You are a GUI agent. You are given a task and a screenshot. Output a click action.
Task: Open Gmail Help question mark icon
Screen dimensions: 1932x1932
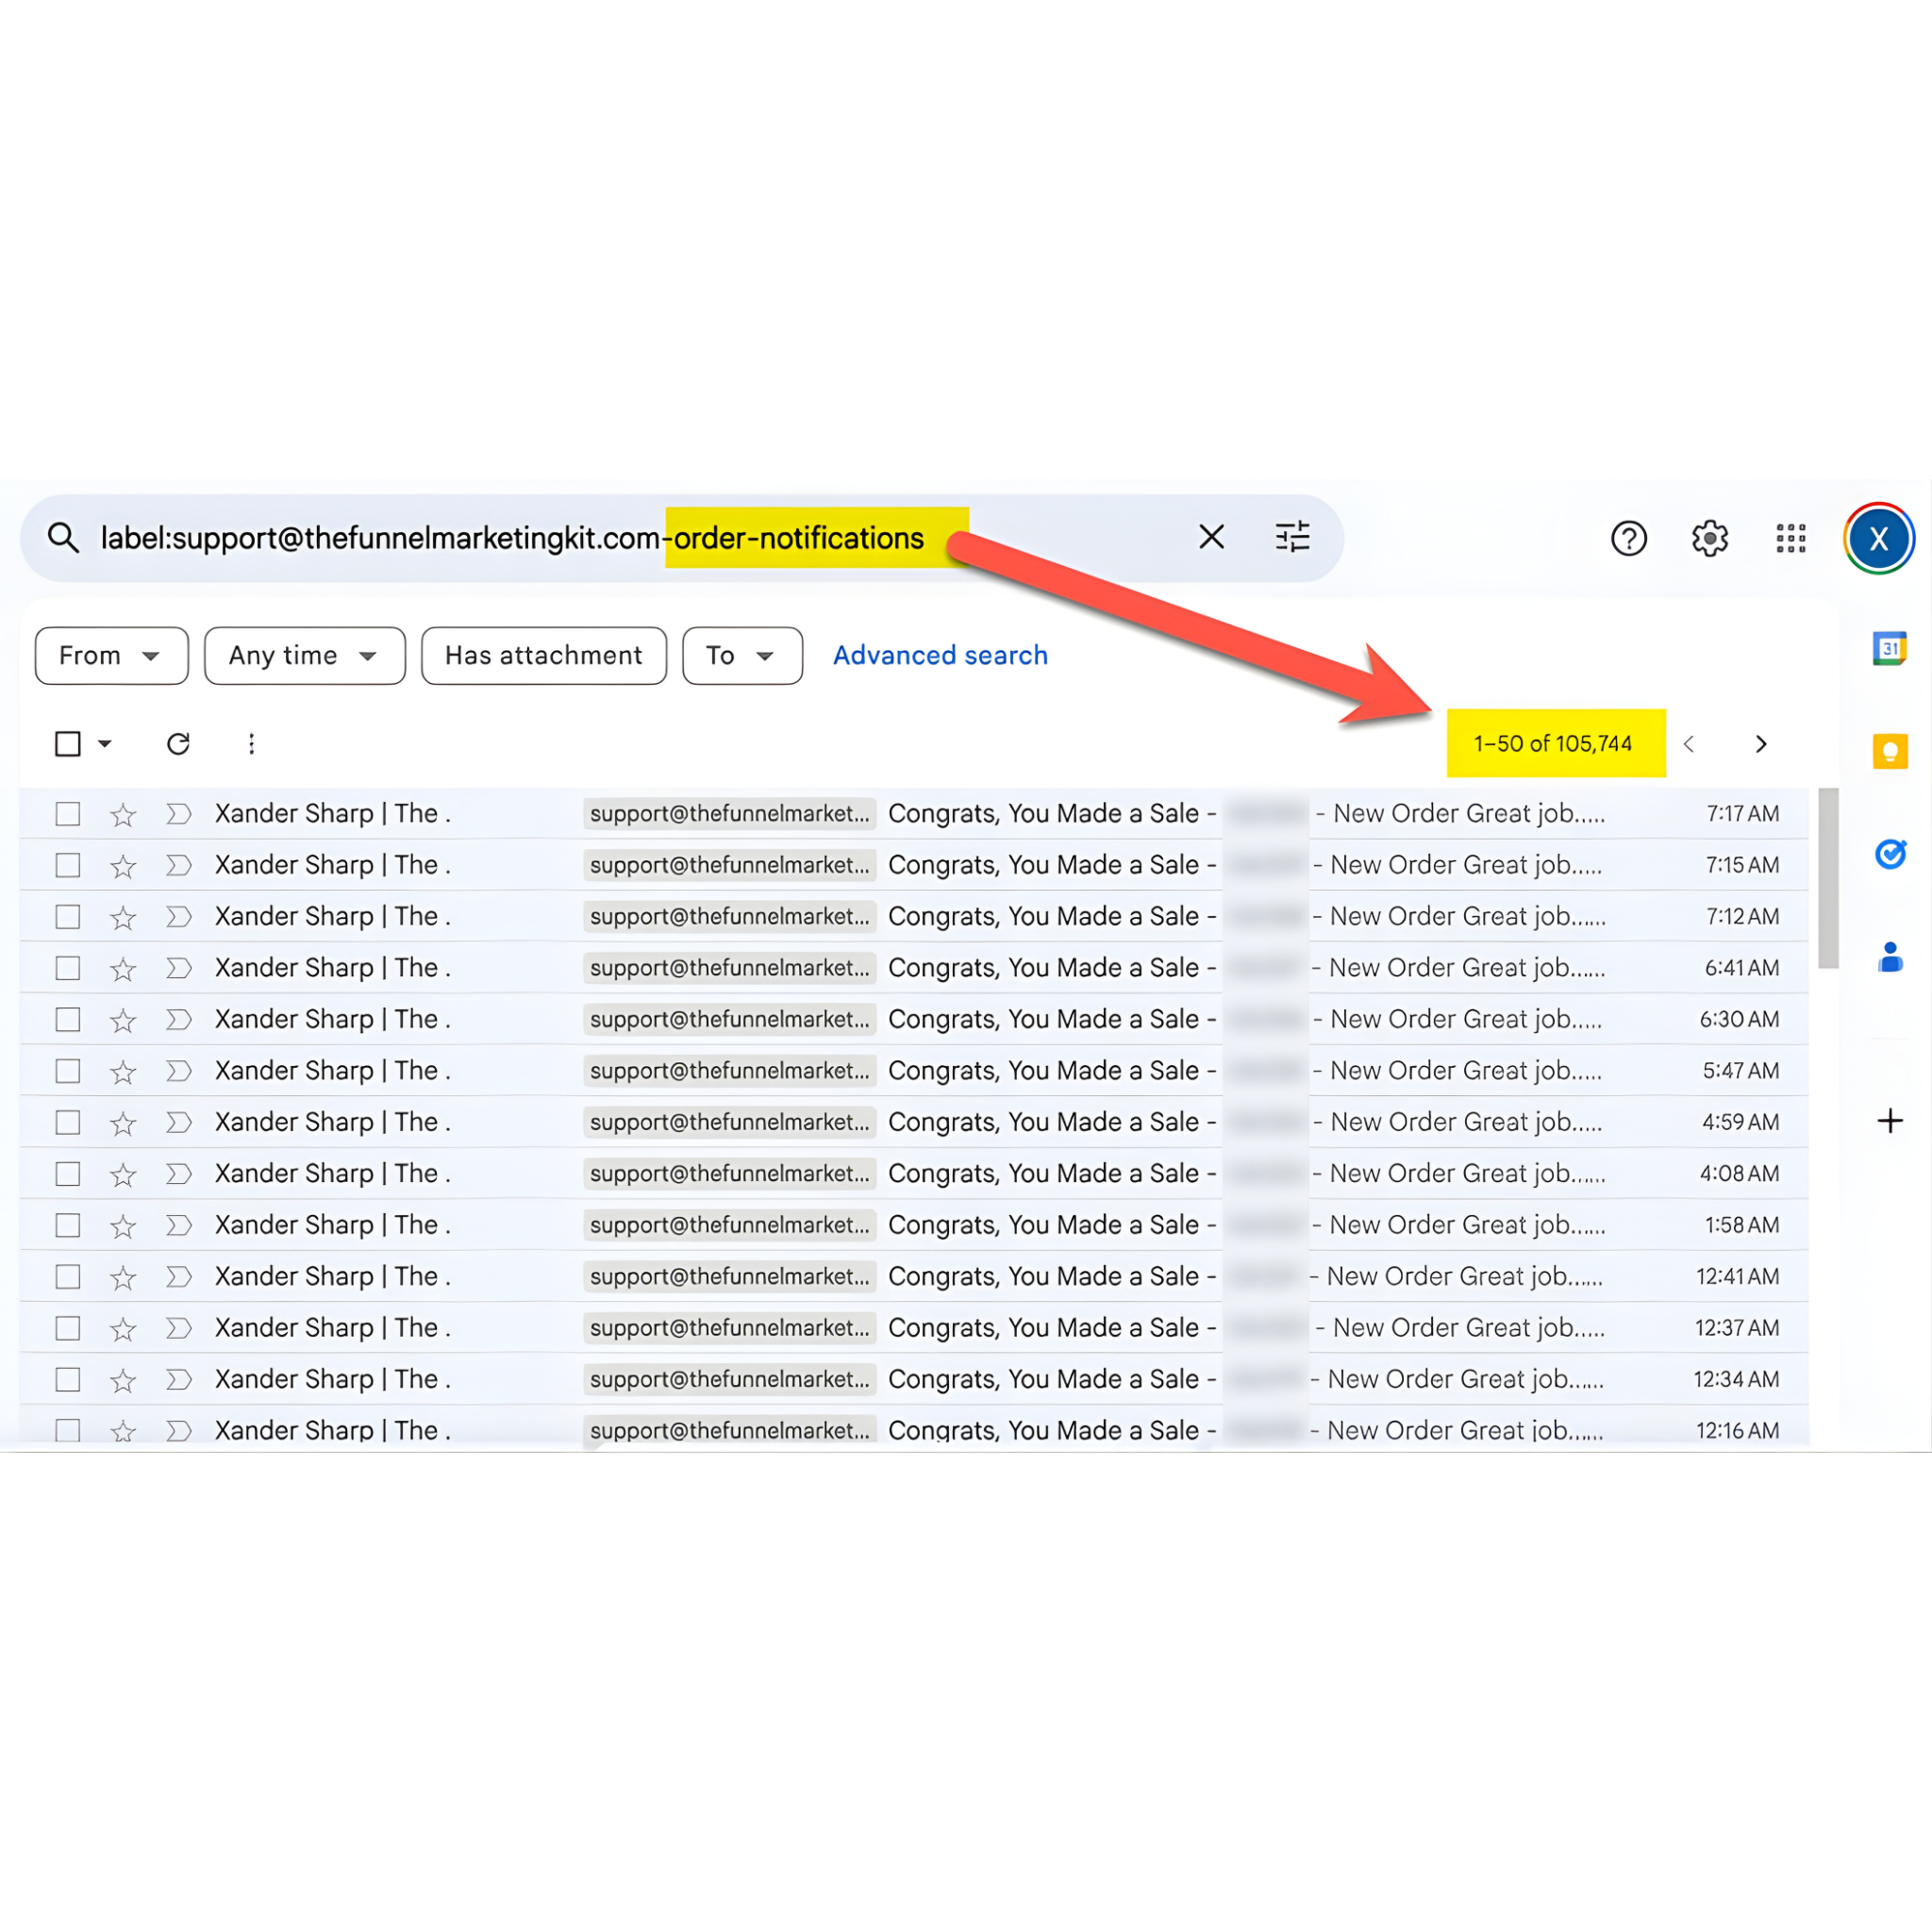1628,539
